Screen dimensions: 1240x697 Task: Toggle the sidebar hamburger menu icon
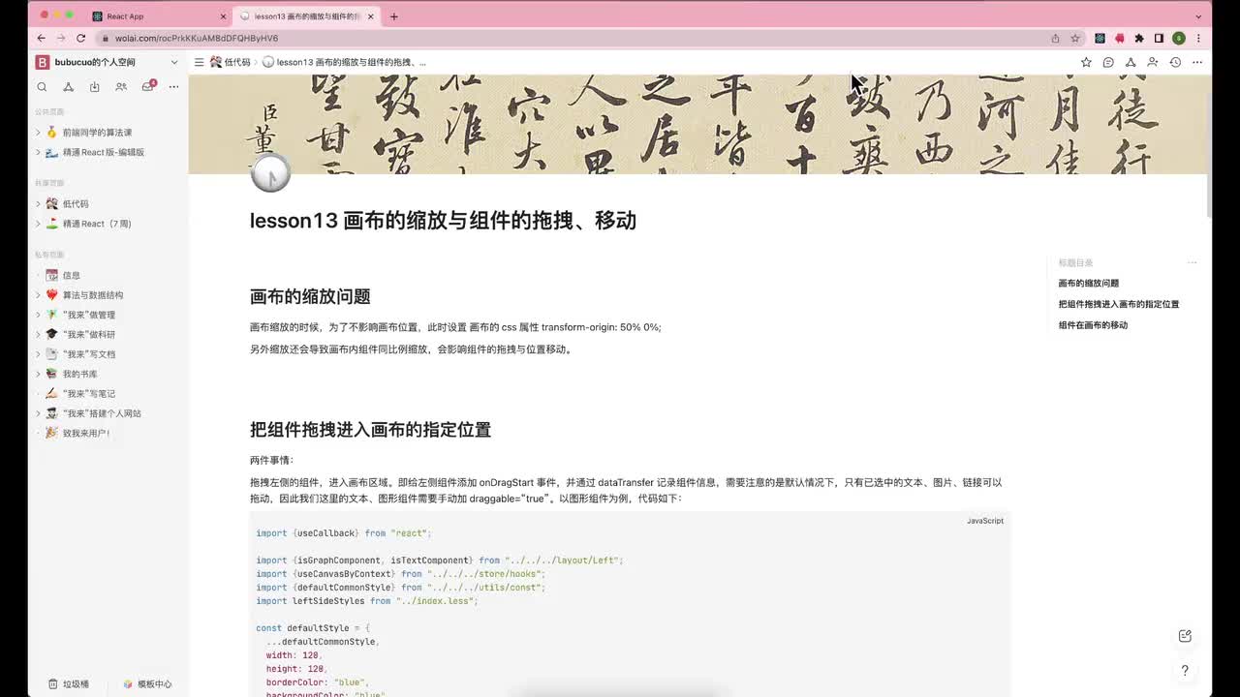coord(199,62)
